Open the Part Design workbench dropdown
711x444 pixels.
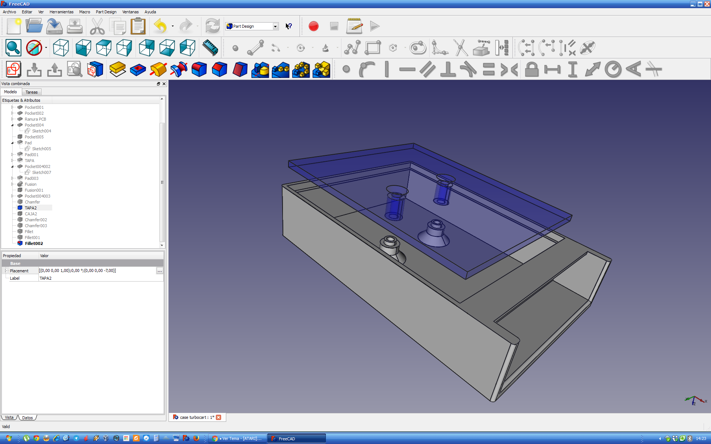coord(275,26)
